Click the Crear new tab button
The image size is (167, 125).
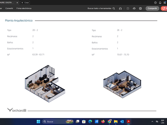25,3
